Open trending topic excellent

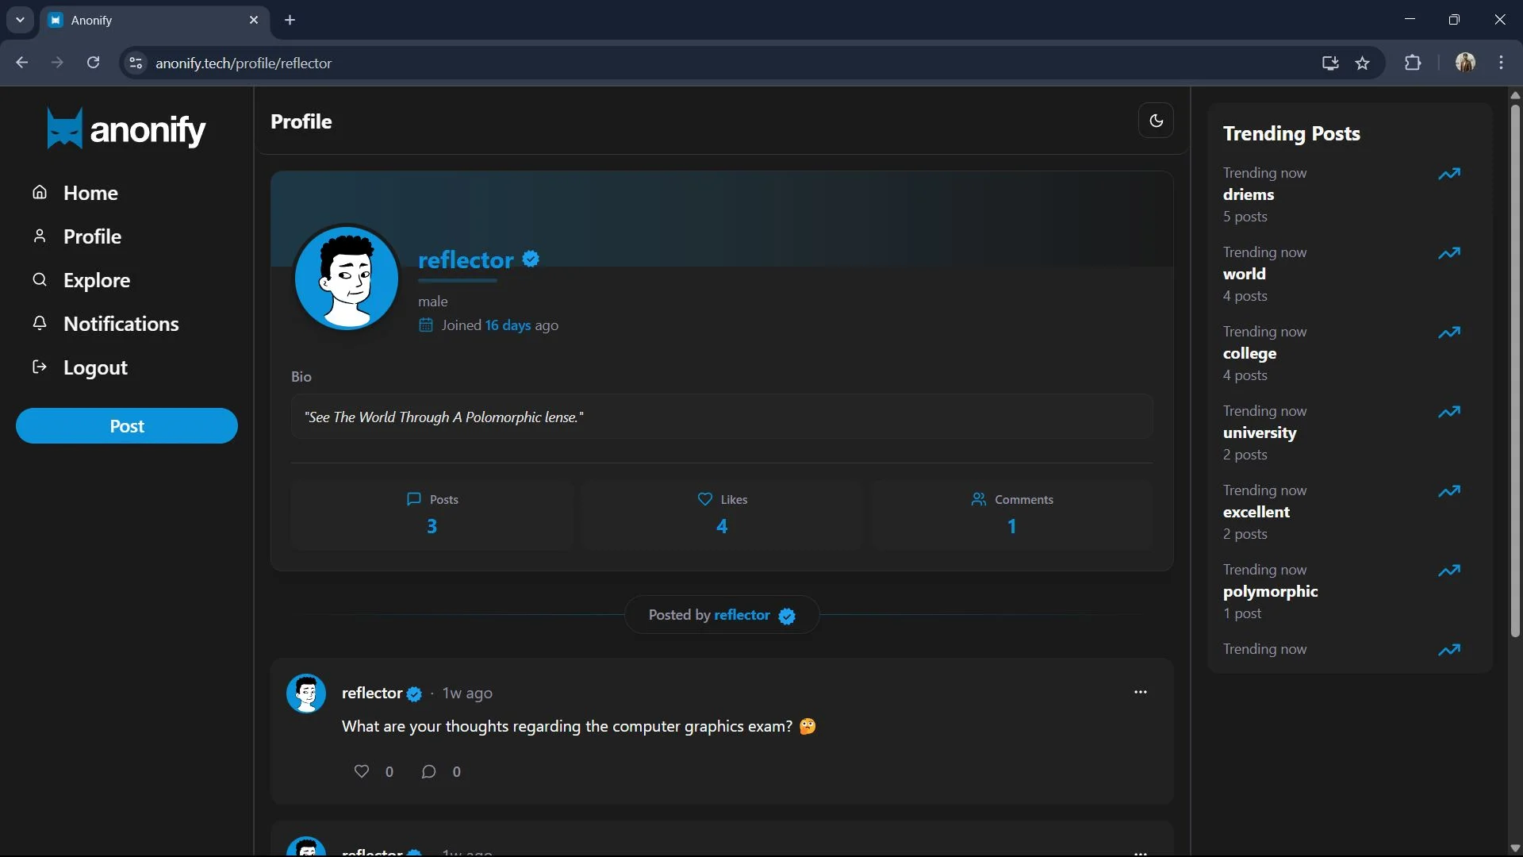tap(1256, 512)
